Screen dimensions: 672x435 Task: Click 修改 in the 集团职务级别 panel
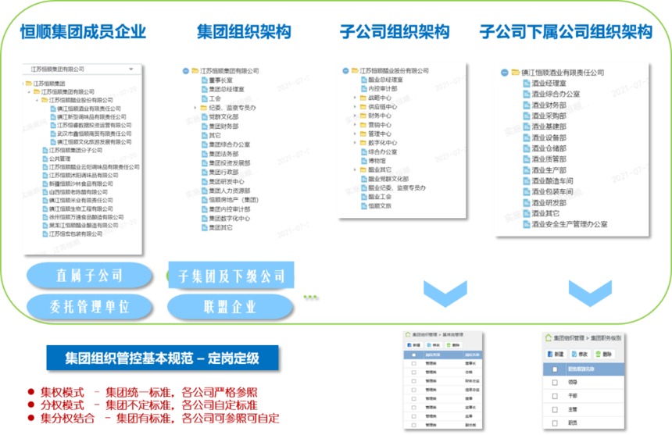[581, 354]
